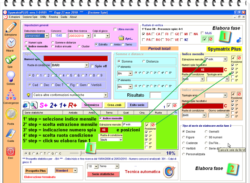Click the percentage slider handle
The image size is (250, 183).
pyautogui.click(x=80, y=153)
